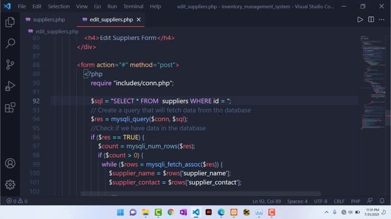
Task: Click the form action method="post" line
Action: (x=128, y=65)
